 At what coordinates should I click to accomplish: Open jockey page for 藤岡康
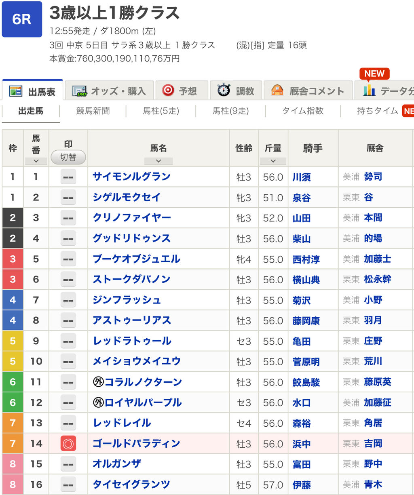pos(306,321)
